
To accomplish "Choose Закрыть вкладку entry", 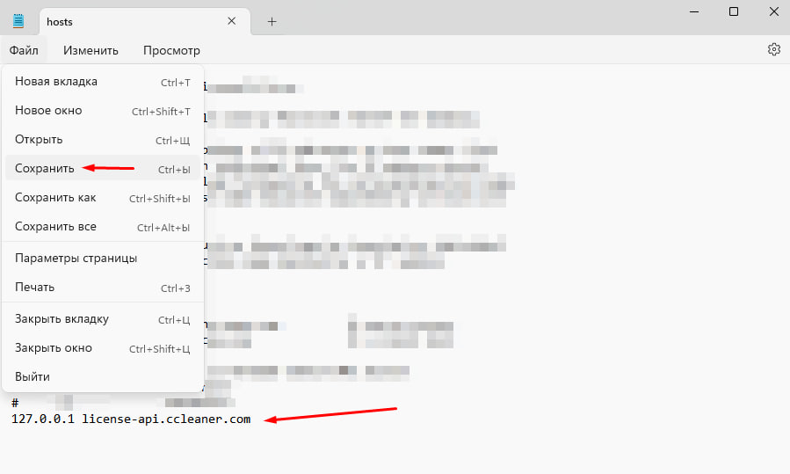I will 103,319.
